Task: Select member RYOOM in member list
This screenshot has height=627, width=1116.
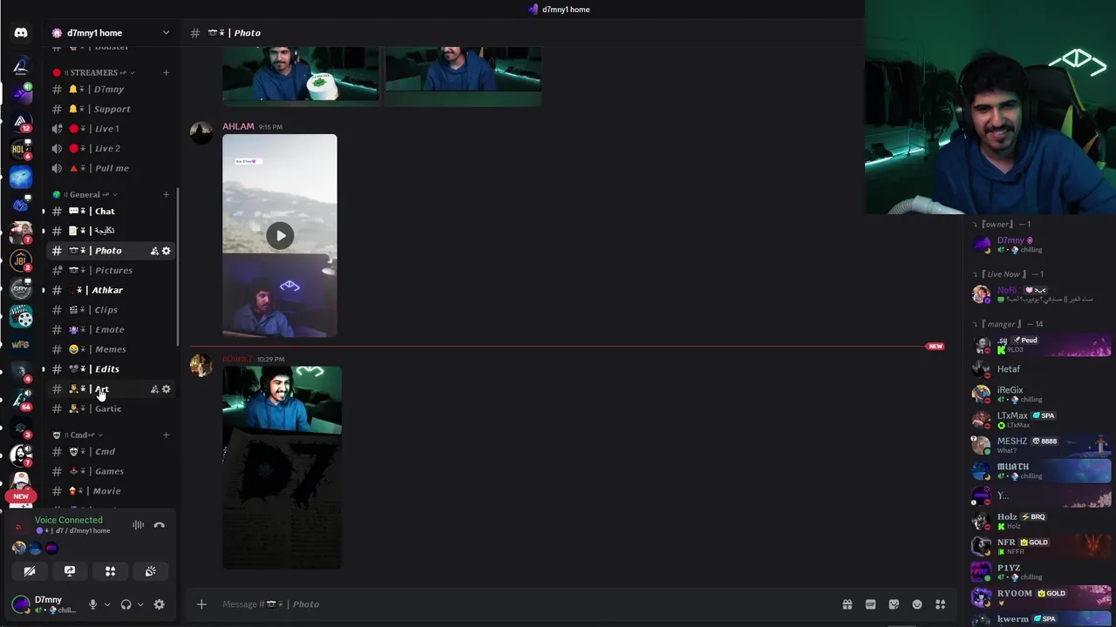Action: coord(1042,597)
